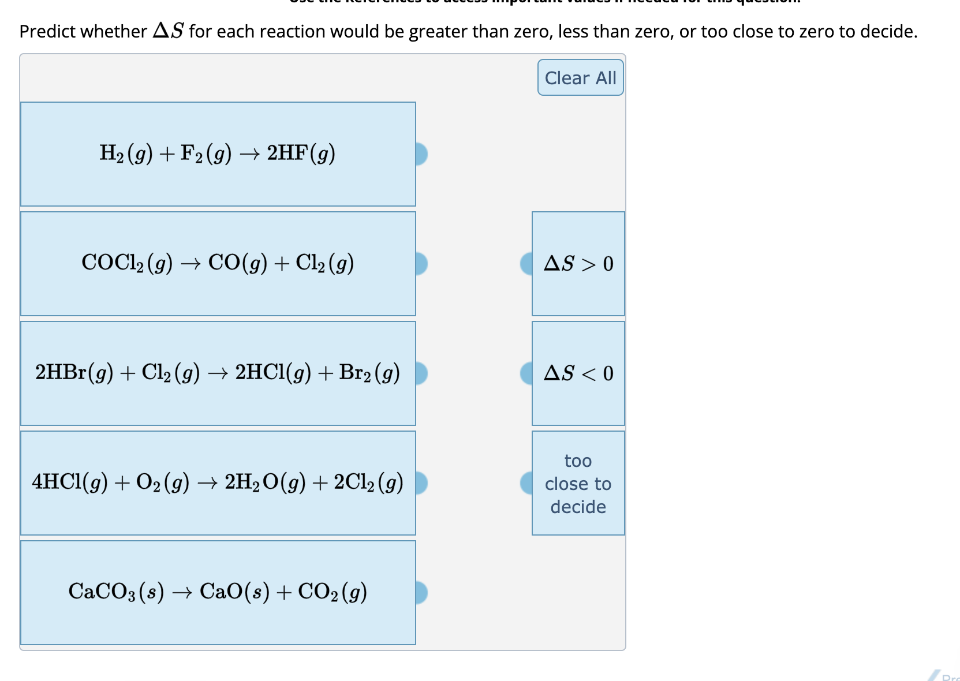Click the connector dot beside the HCl and O2 reaction
The image size is (960, 681).
point(421,483)
